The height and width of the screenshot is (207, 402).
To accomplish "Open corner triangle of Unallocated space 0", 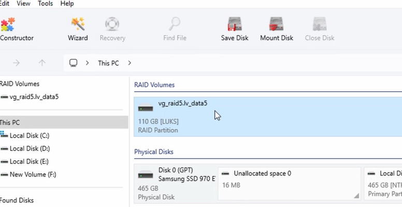I will (356, 196).
